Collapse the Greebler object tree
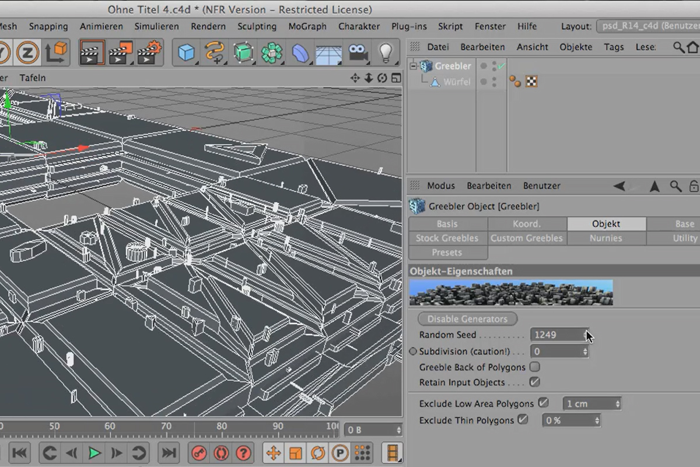This screenshot has width=700, height=467. (414, 66)
